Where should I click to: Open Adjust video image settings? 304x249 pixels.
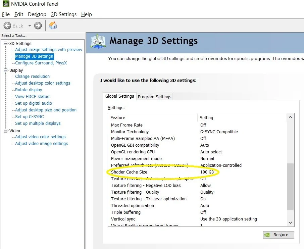(42, 144)
